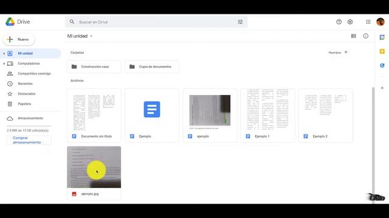Open the Settings gear icon

point(350,22)
